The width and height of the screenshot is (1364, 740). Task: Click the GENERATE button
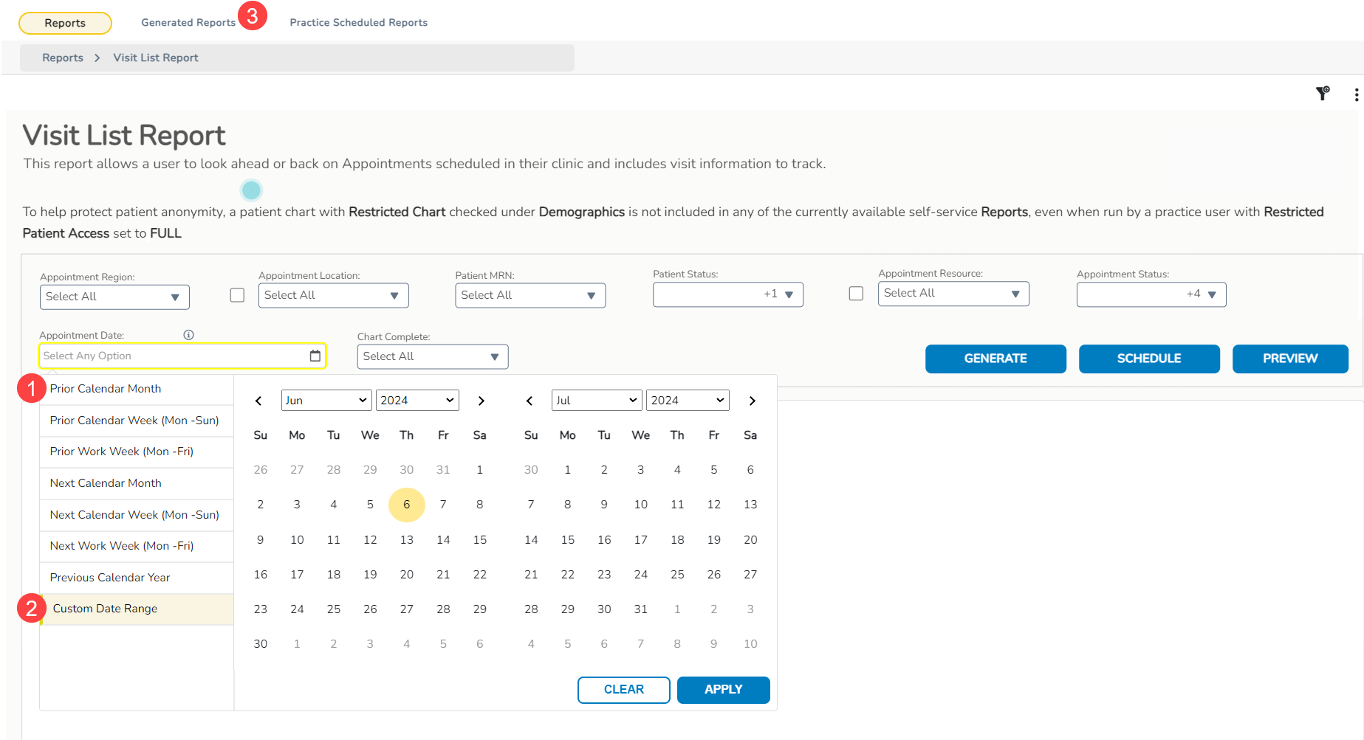pyautogui.click(x=995, y=359)
